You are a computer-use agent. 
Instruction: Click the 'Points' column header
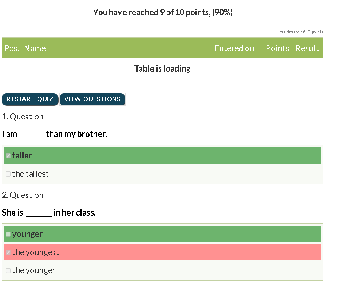[277, 48]
